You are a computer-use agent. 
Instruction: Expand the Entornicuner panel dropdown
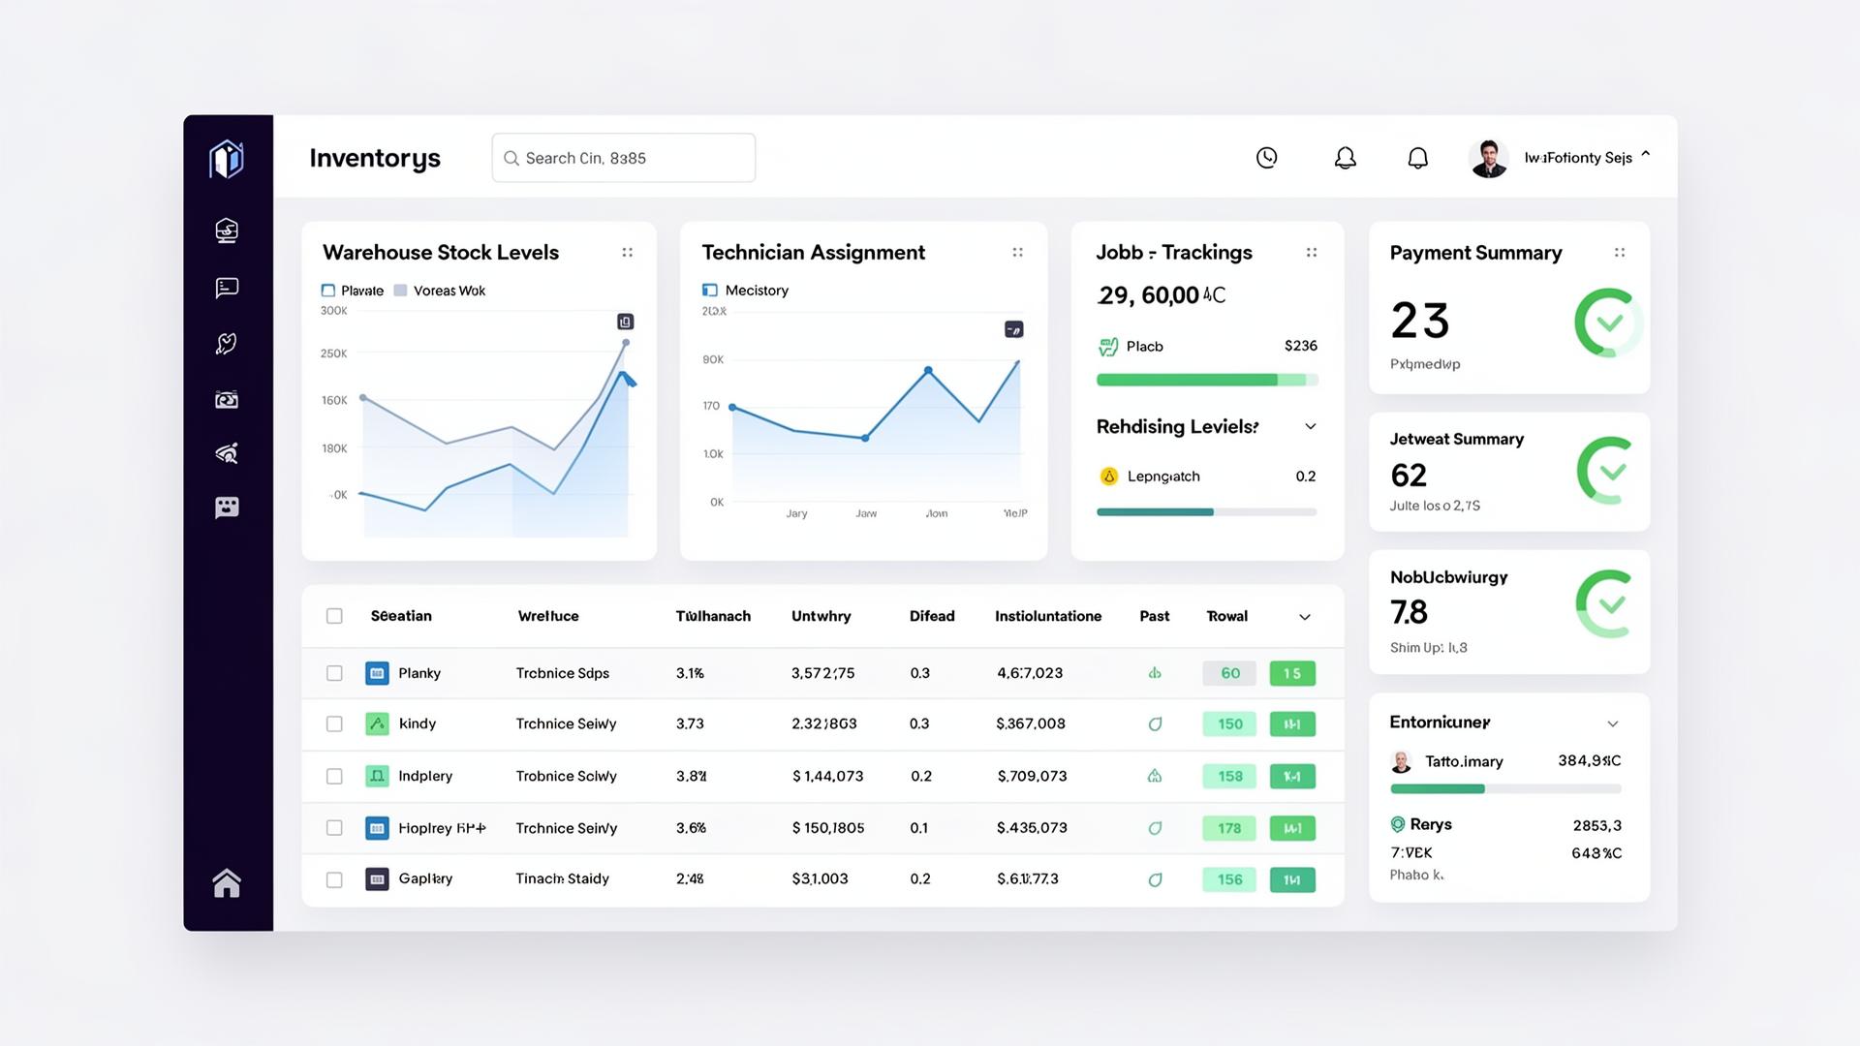pyautogui.click(x=1612, y=723)
